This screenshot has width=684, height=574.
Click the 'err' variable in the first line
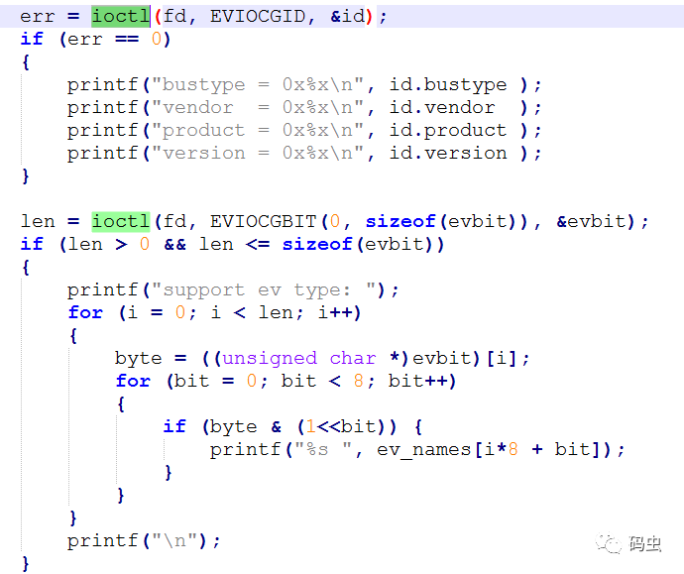tap(38, 16)
